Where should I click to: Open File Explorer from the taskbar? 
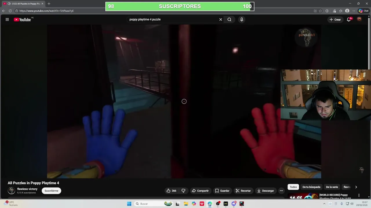186,204
